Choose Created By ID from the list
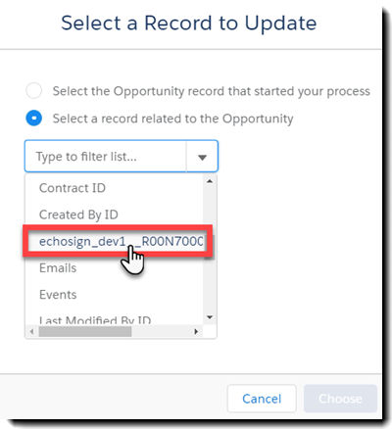The height and width of the screenshot is (429, 392). tap(78, 214)
